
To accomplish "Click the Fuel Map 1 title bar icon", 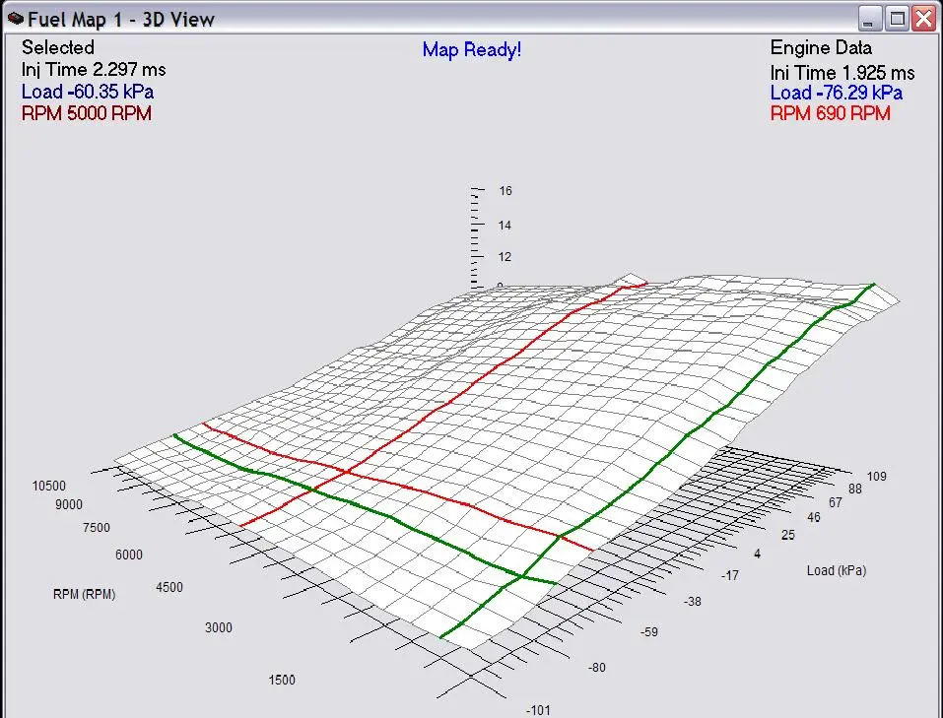I will pos(14,17).
